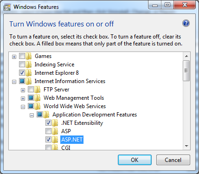This screenshot has width=199, height=174.
Task: Select the Web Management Tools folder icon
Action: pos(38,98)
